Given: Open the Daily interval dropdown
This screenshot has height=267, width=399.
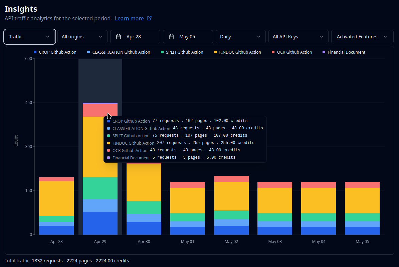Looking at the screenshot, I should [x=241, y=37].
